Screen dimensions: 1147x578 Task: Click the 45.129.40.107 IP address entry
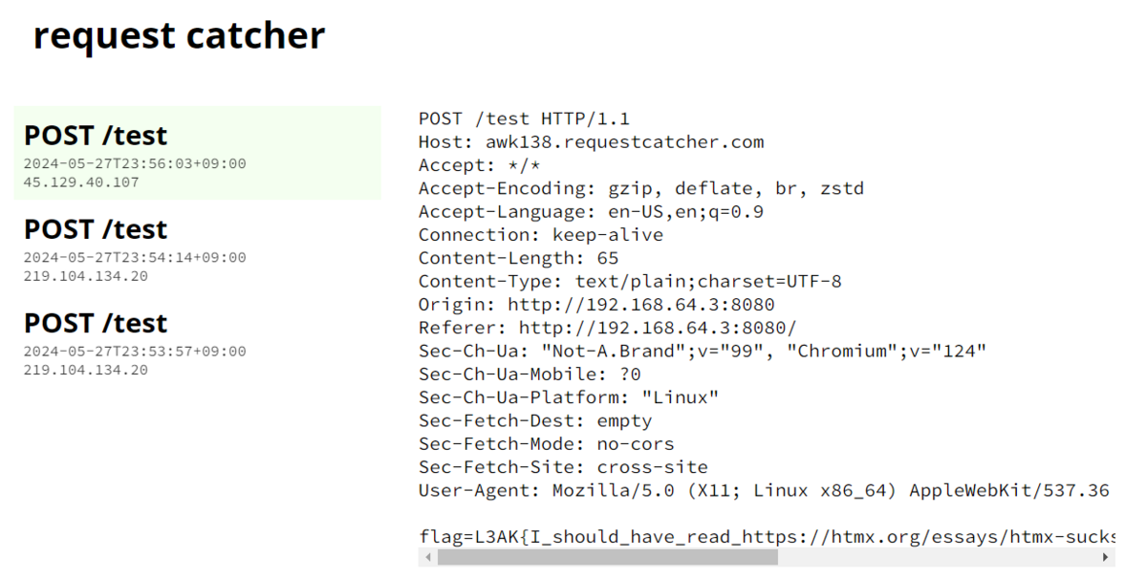click(x=81, y=182)
